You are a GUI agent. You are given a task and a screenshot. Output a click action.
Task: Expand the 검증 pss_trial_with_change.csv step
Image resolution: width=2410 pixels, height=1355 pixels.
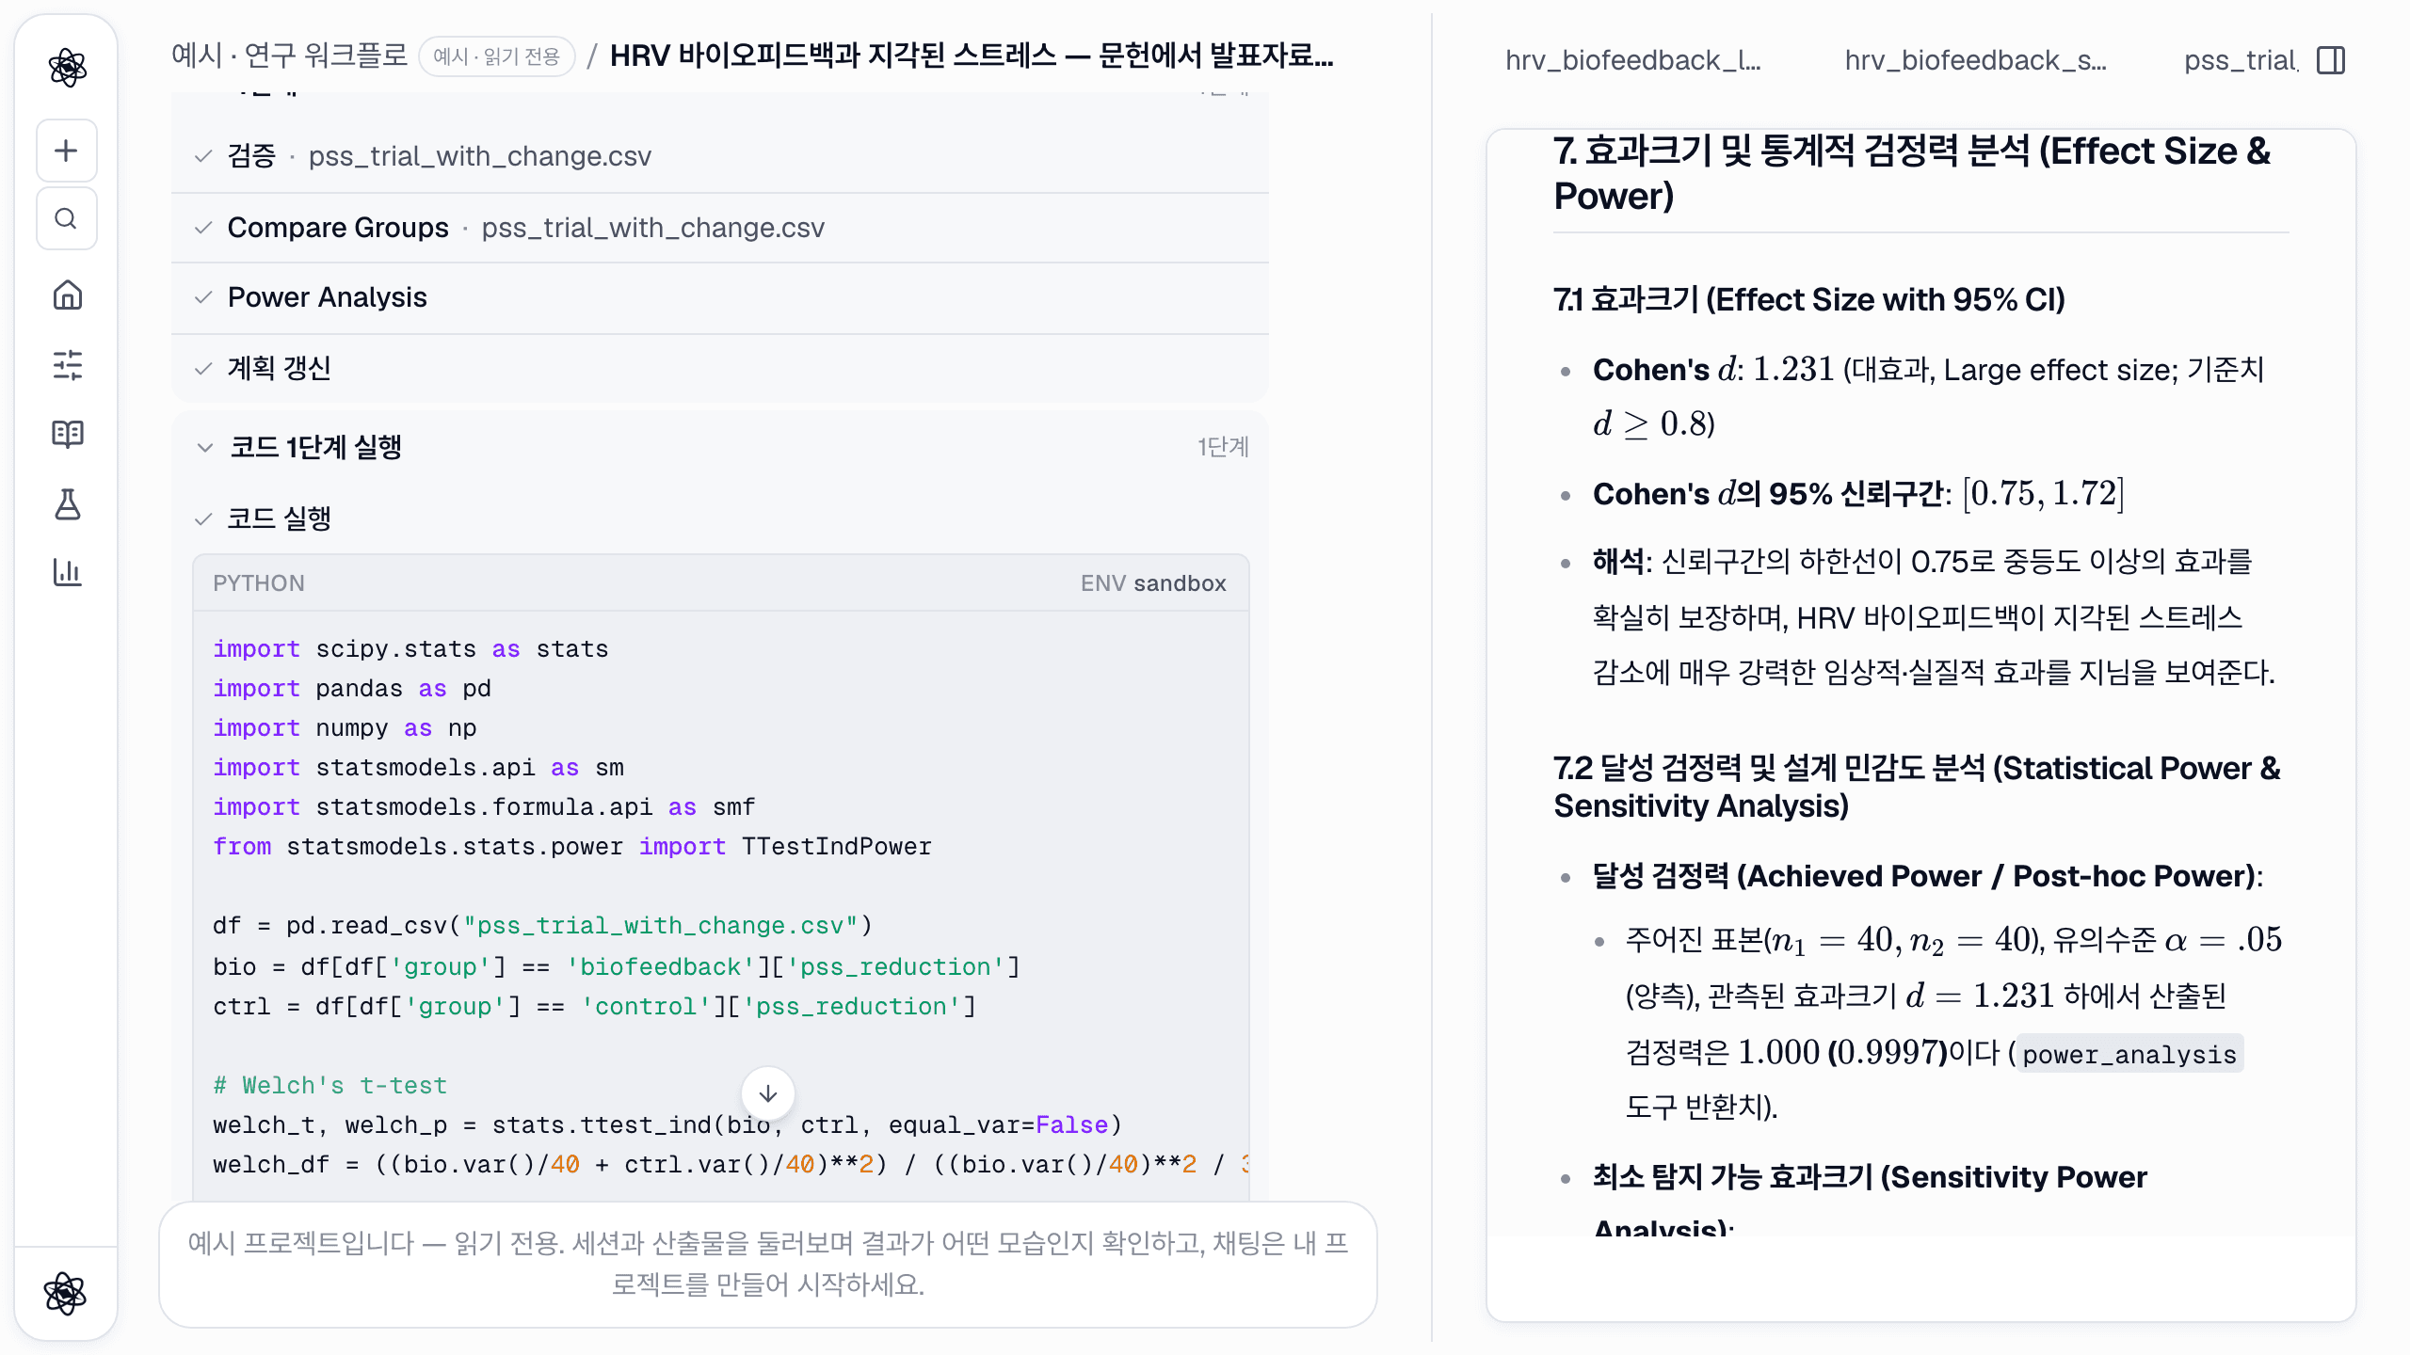point(720,156)
